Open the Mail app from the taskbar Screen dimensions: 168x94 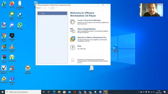pos(69,92)
